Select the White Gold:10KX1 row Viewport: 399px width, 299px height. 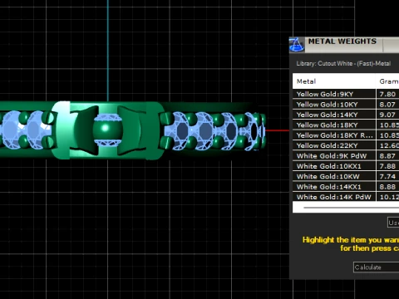[x=346, y=166]
